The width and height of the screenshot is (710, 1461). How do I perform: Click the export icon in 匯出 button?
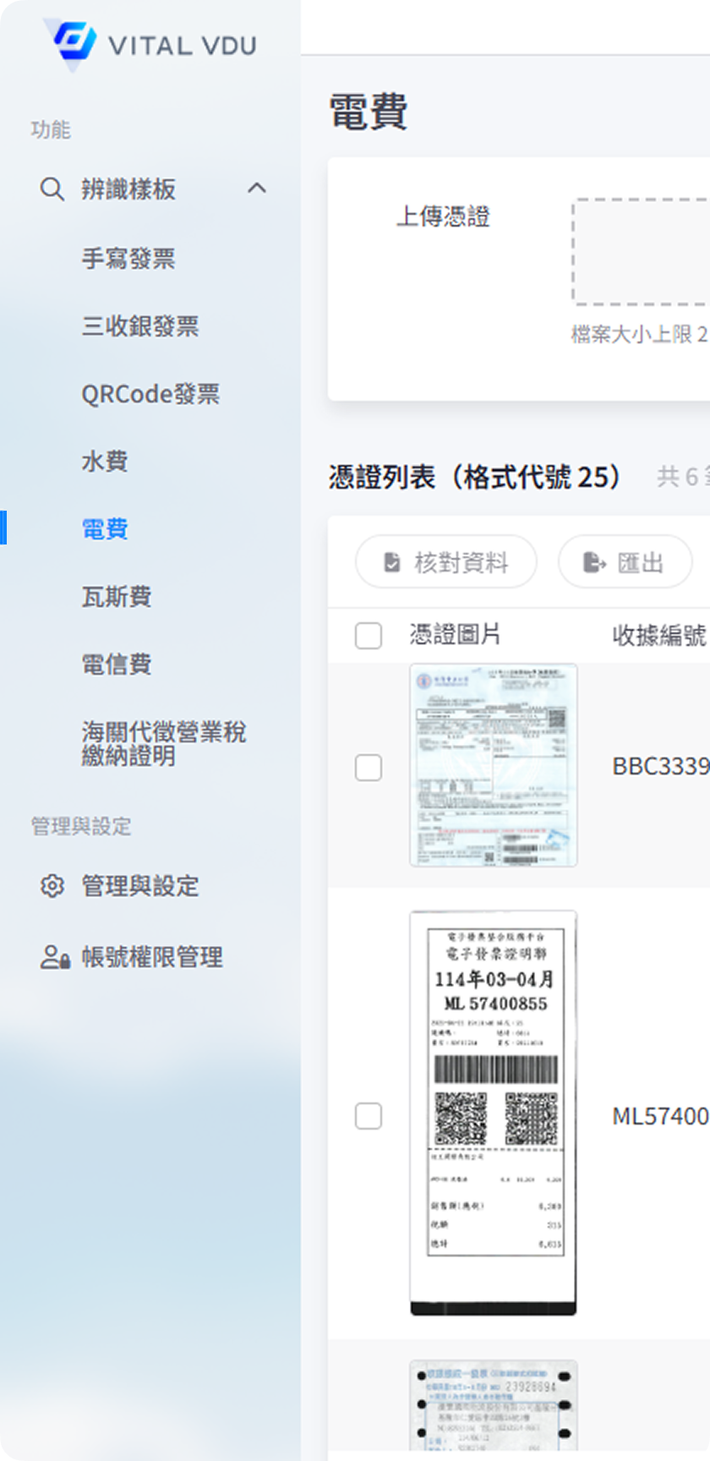pos(594,562)
